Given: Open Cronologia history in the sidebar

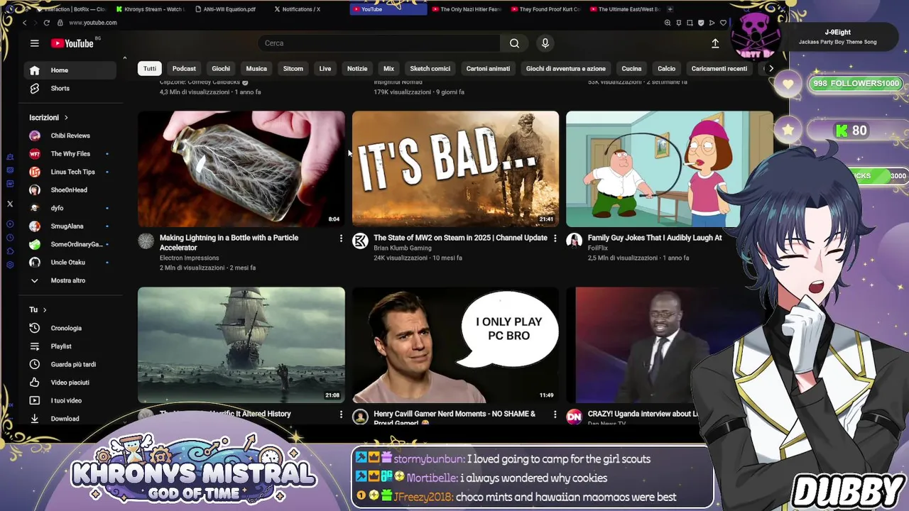Looking at the screenshot, I should (70, 328).
